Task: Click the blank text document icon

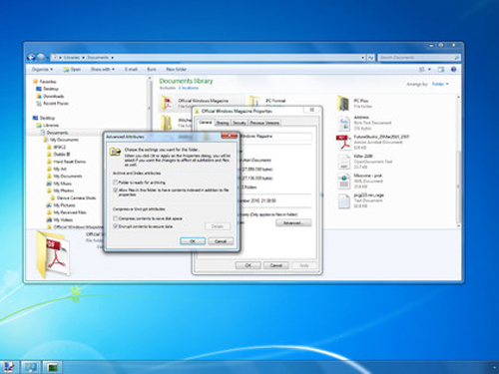Action: click(344, 200)
